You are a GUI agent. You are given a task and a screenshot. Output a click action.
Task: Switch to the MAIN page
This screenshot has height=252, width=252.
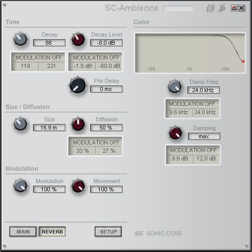coord(23,231)
